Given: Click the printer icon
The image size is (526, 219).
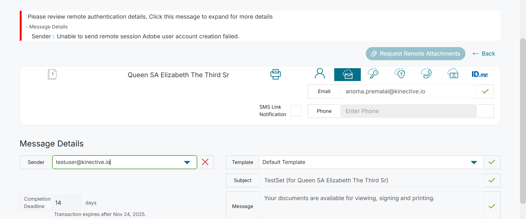Looking at the screenshot, I should [276, 74].
